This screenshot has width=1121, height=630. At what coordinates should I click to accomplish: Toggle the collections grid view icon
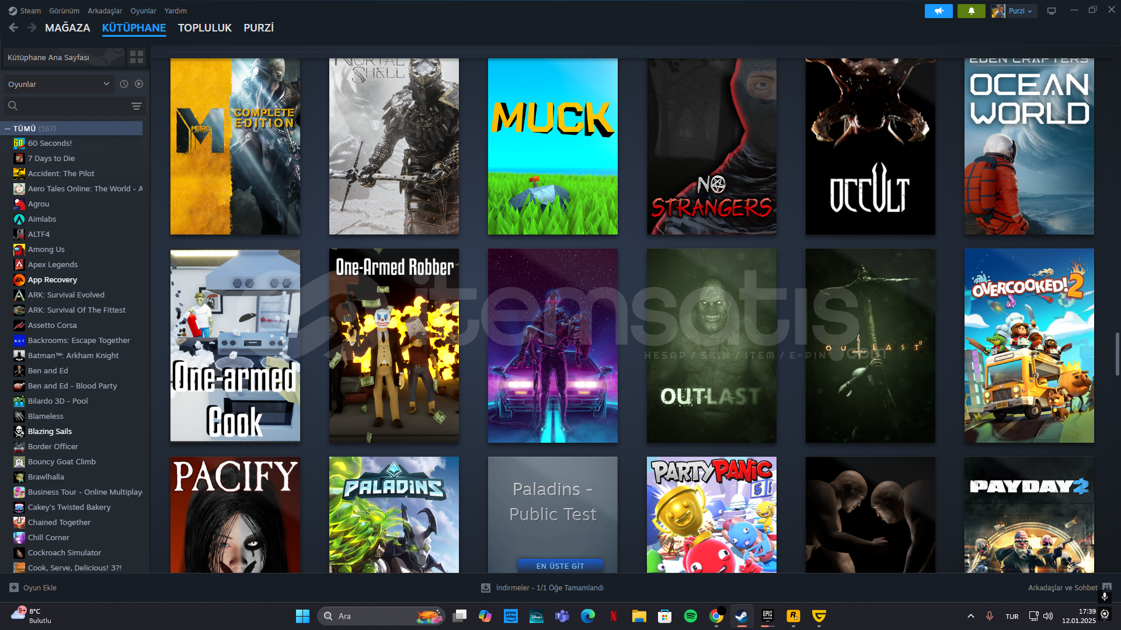click(x=137, y=57)
